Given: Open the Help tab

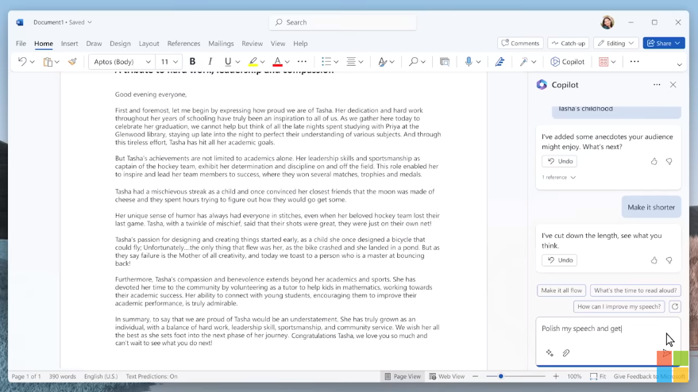Looking at the screenshot, I should [x=300, y=44].
